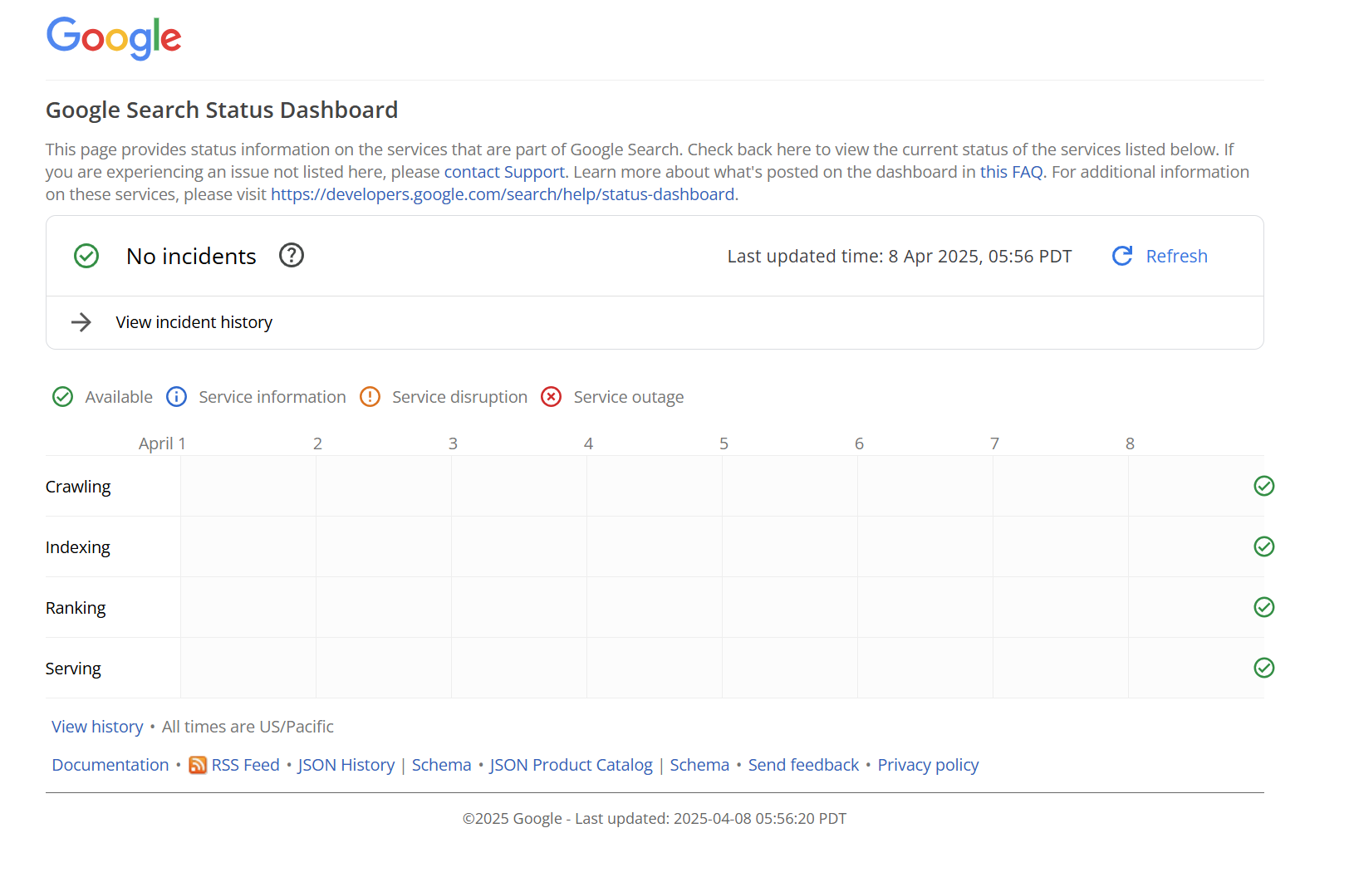Click the Google Search Status Dashboard title
The height and width of the screenshot is (877, 1349).
222,110
